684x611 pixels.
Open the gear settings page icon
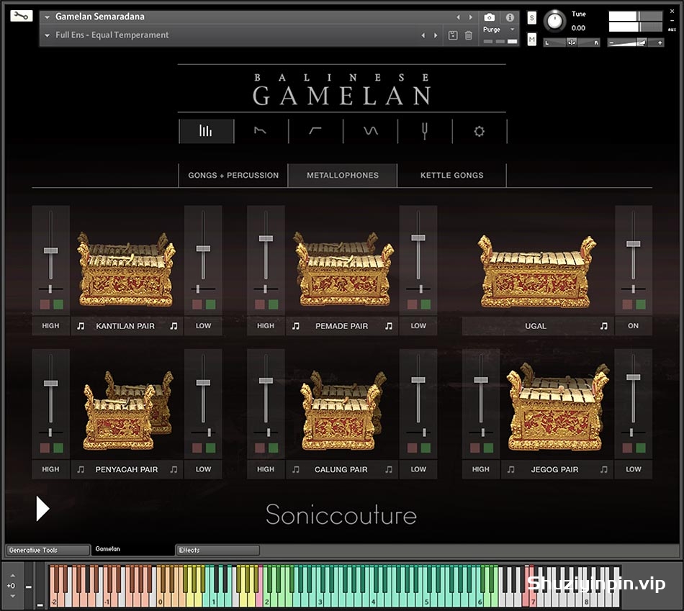click(x=480, y=131)
